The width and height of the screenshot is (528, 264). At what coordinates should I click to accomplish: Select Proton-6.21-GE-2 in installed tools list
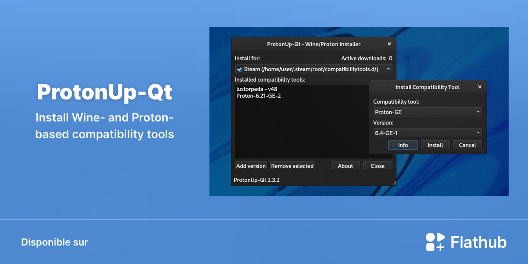click(x=258, y=95)
